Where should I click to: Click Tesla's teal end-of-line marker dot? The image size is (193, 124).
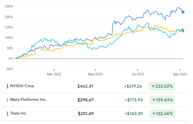pyautogui.click(x=183, y=31)
